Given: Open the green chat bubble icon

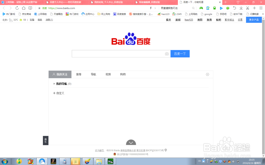Looking at the screenshot, I should 228,8.
